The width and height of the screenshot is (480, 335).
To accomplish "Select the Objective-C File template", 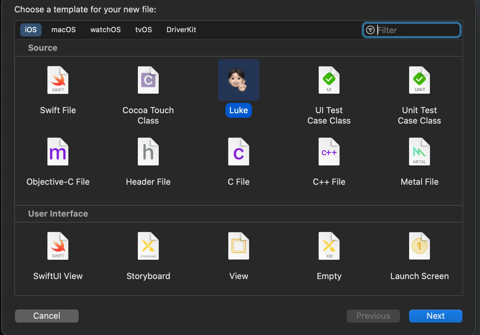I will point(58,152).
